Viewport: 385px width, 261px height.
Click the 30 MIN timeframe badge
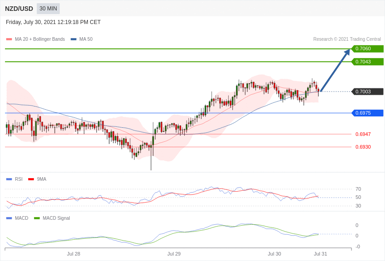(x=48, y=9)
